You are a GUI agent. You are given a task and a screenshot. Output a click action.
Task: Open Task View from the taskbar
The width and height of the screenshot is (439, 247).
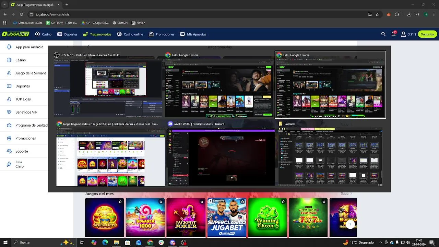[x=82, y=243]
